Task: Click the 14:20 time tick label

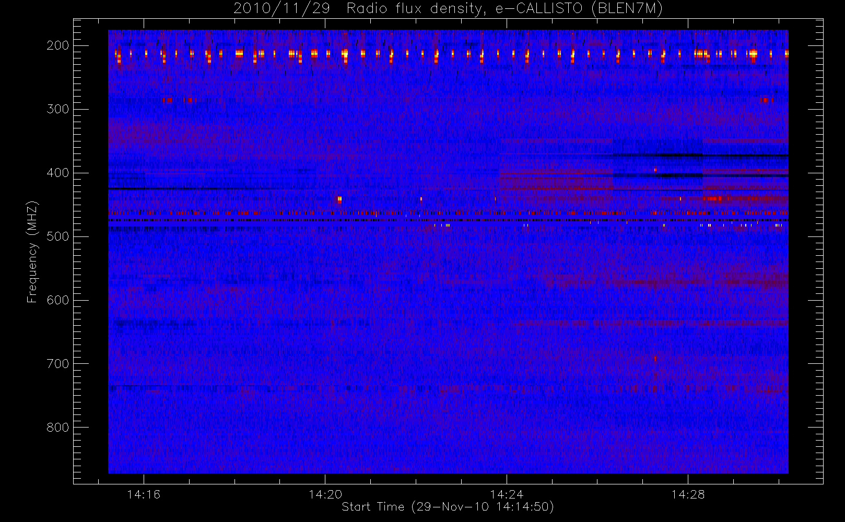Action: pyautogui.click(x=325, y=494)
